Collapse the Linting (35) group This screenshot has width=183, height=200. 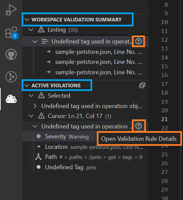(x=31, y=30)
